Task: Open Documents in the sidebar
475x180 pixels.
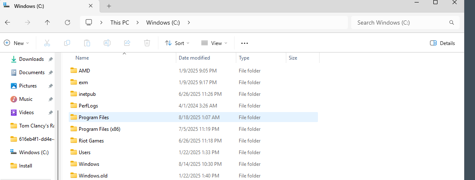Action: (32, 72)
